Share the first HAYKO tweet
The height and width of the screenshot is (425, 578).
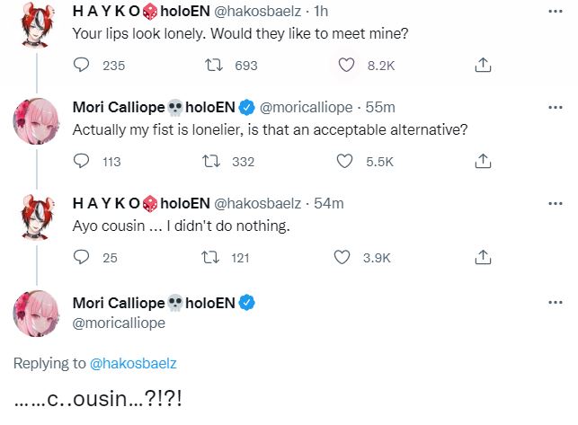[x=483, y=65]
